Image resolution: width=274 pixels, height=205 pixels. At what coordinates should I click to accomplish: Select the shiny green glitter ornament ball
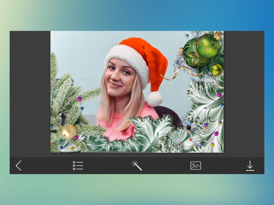tap(208, 46)
